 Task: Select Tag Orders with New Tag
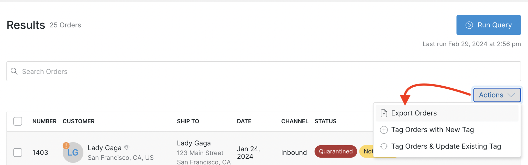[x=432, y=130]
